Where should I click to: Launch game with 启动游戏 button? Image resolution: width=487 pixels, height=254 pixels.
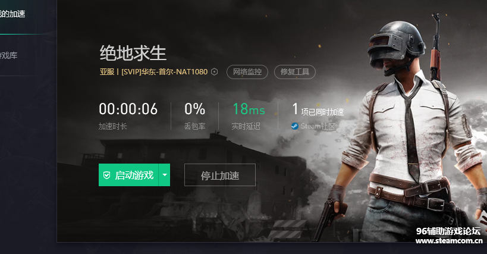[x=128, y=175]
